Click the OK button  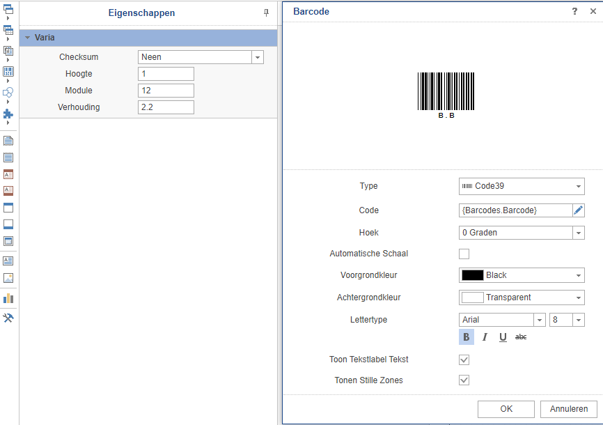point(506,409)
